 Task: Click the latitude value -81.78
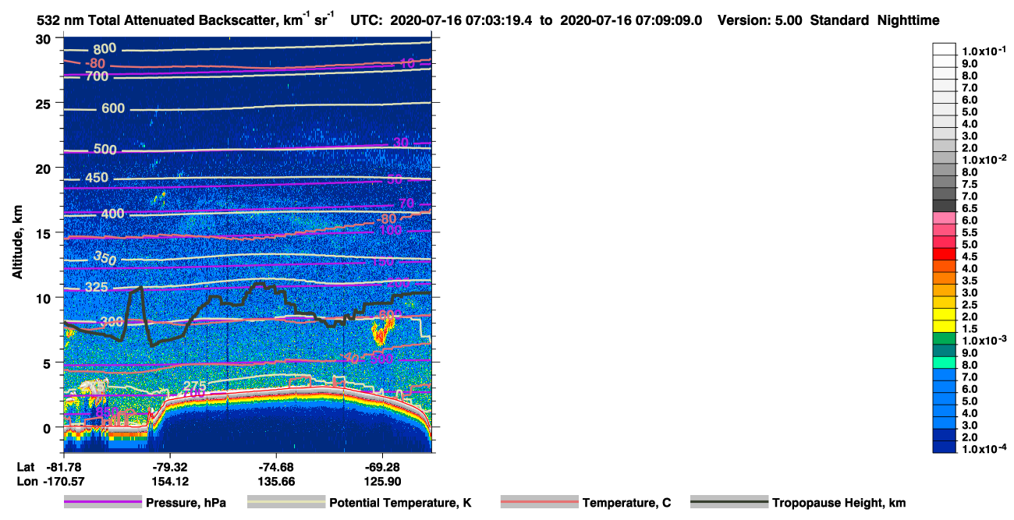[63, 466]
